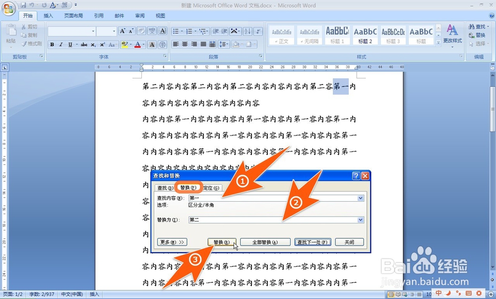Click the paragraph shading paint bucket
Viewport: 496px width, 299px height.
pos(236,44)
